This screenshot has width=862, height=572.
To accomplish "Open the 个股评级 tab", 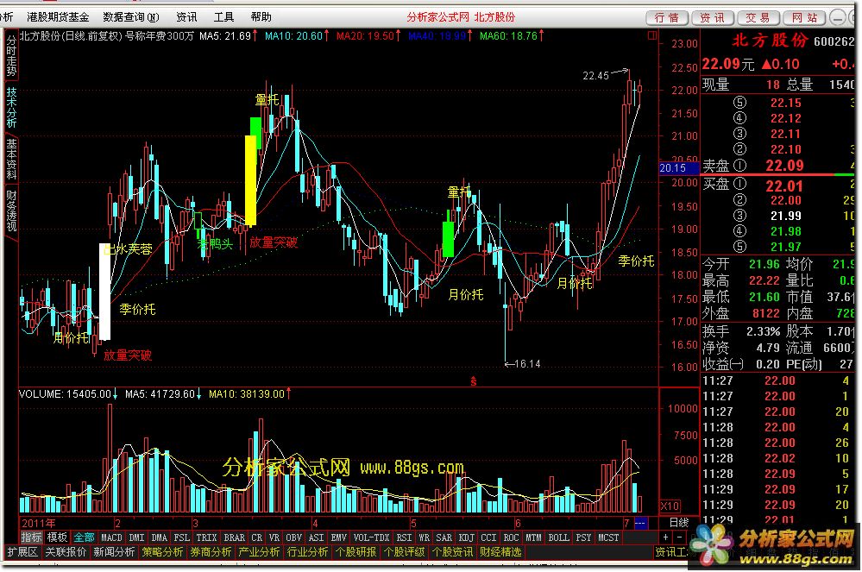I will click(404, 551).
